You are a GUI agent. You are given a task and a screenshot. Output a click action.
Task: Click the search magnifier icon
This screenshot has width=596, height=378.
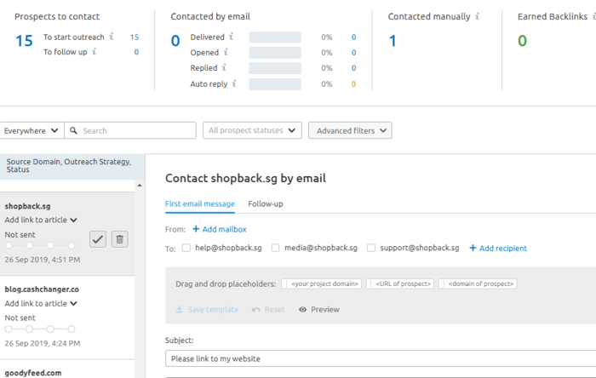(x=73, y=131)
